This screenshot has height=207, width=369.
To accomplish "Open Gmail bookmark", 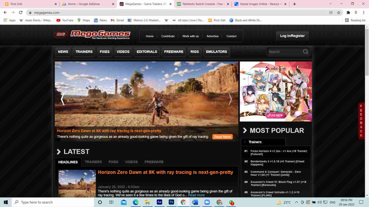I will (x=117, y=20).
